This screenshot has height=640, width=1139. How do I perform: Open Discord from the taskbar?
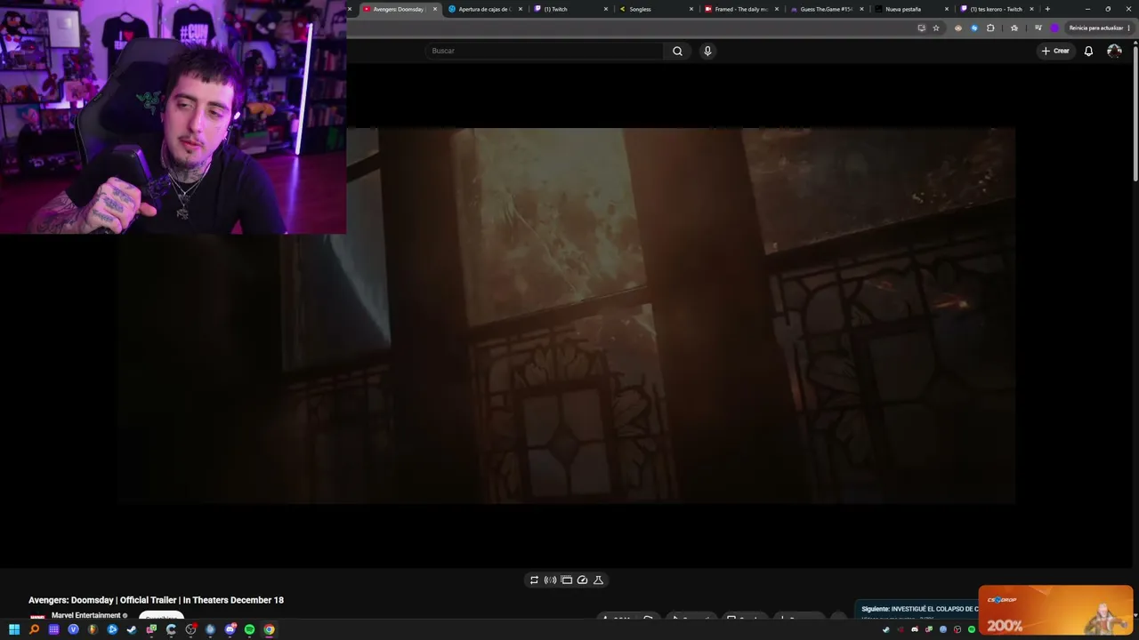(230, 629)
